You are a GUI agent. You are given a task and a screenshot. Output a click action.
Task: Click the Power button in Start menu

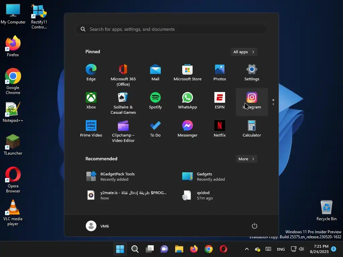point(255,226)
